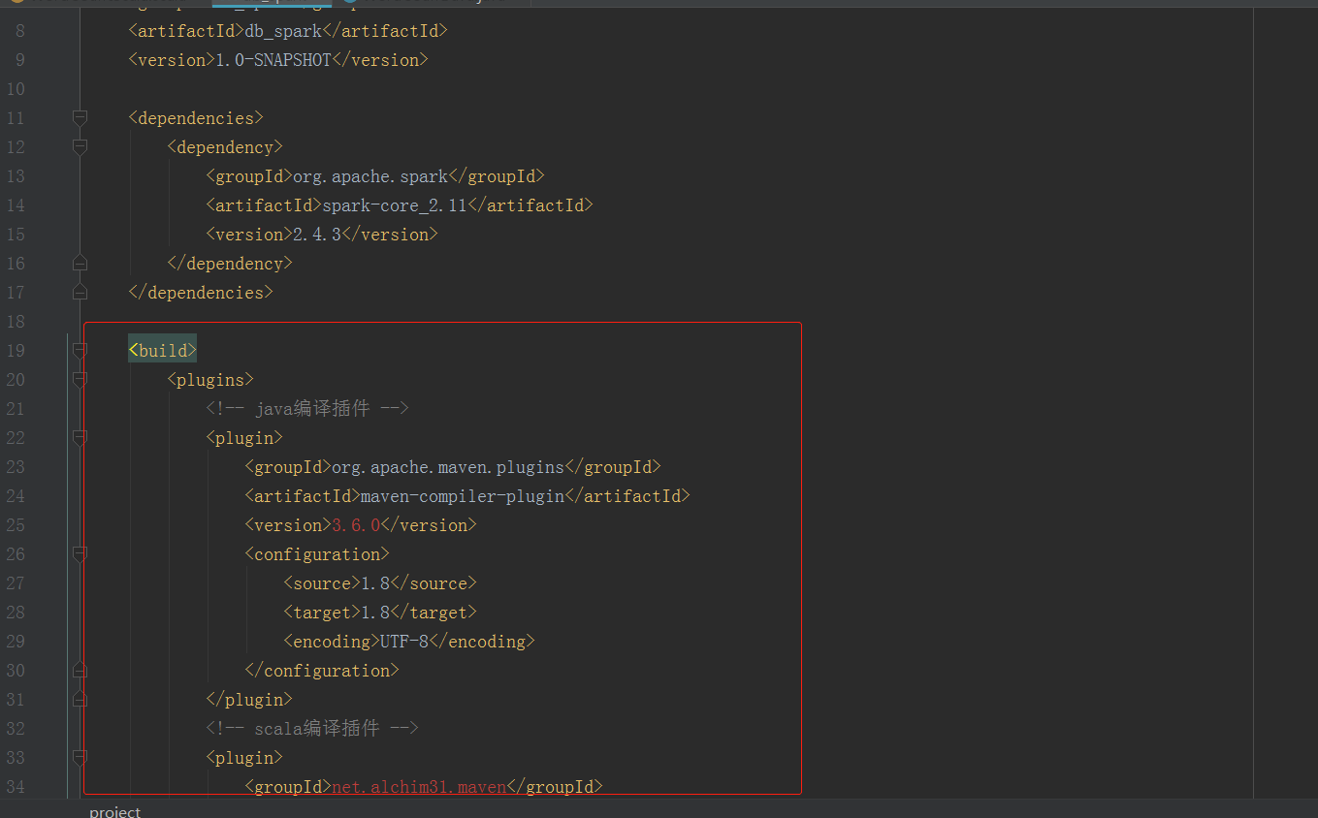This screenshot has width=1318, height=818.
Task: Collapse the maven-compiler-plugin block at line 22
Action: point(80,437)
